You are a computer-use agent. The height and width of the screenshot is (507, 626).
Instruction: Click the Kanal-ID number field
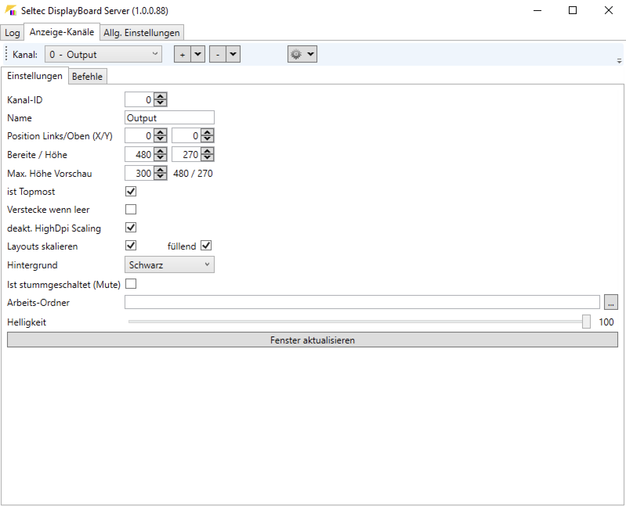139,100
